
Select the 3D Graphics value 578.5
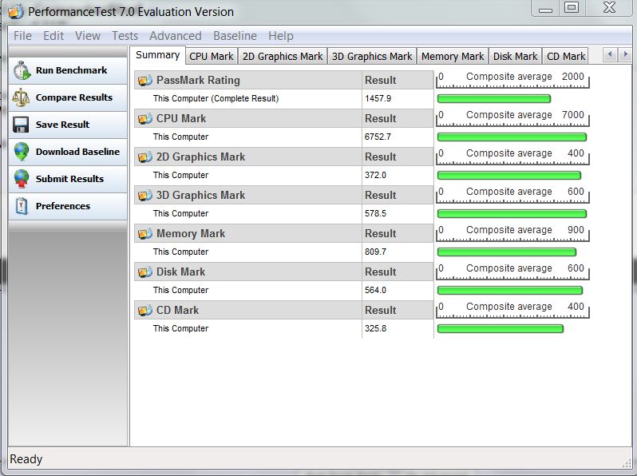point(375,214)
